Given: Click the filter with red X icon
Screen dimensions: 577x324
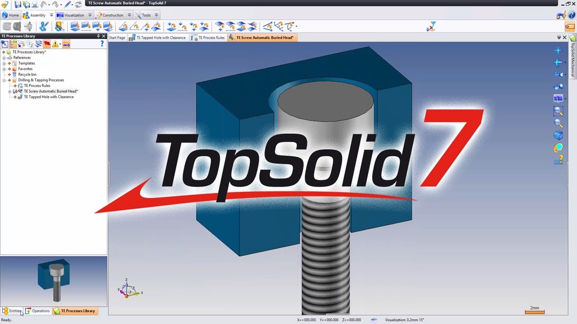Looking at the screenshot, I should 431,27.
